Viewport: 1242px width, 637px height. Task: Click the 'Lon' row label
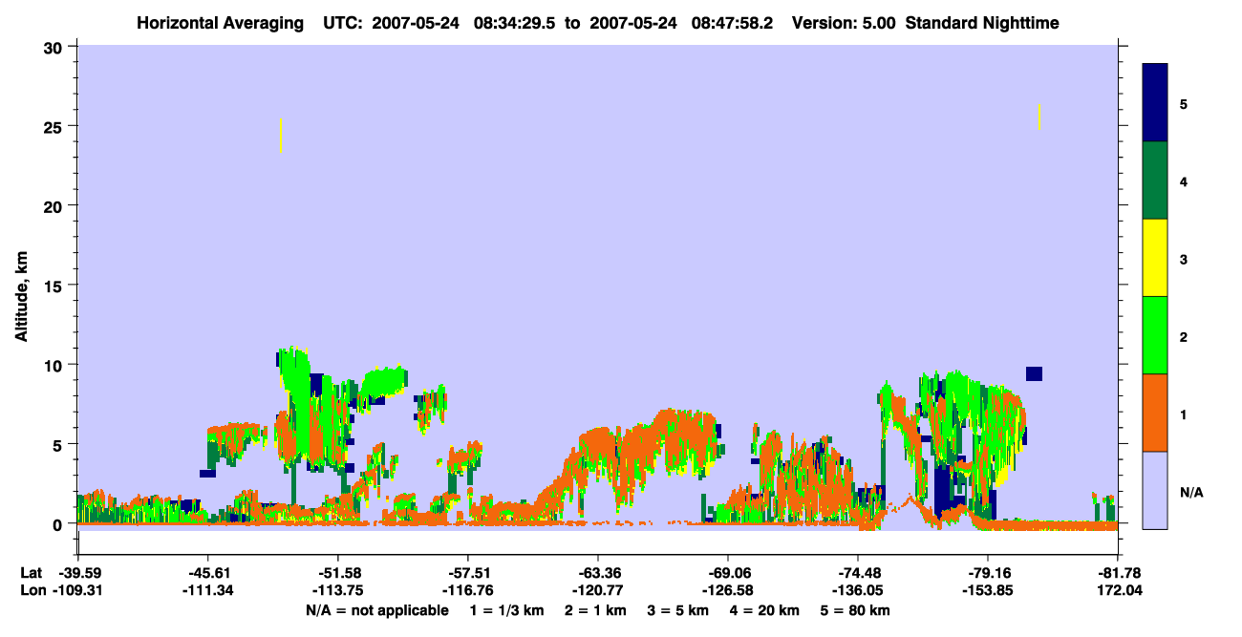[32, 590]
